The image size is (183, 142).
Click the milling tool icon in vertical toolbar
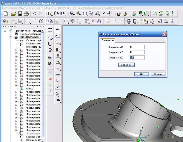click(58, 50)
